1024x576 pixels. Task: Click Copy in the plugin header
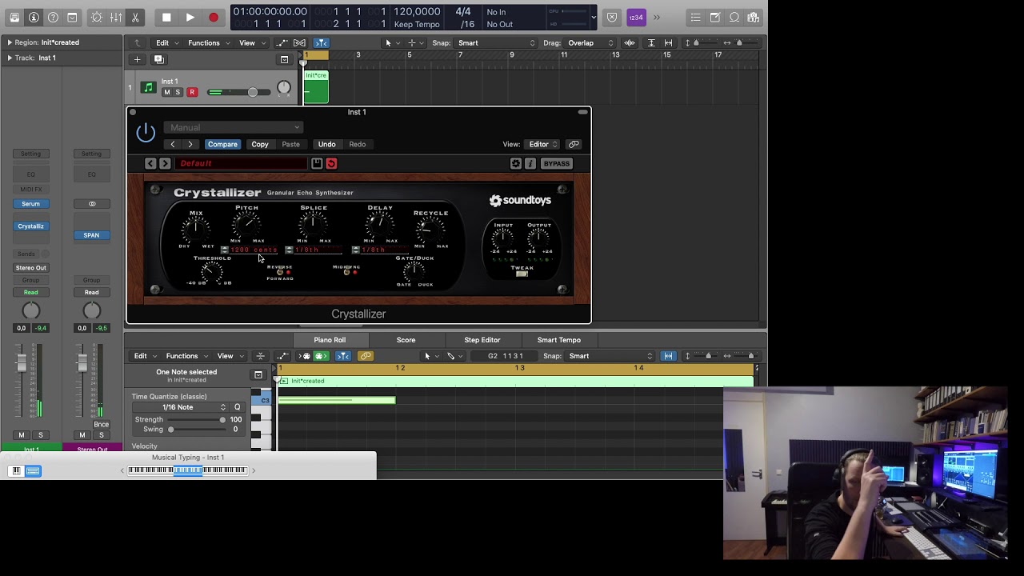click(x=260, y=144)
